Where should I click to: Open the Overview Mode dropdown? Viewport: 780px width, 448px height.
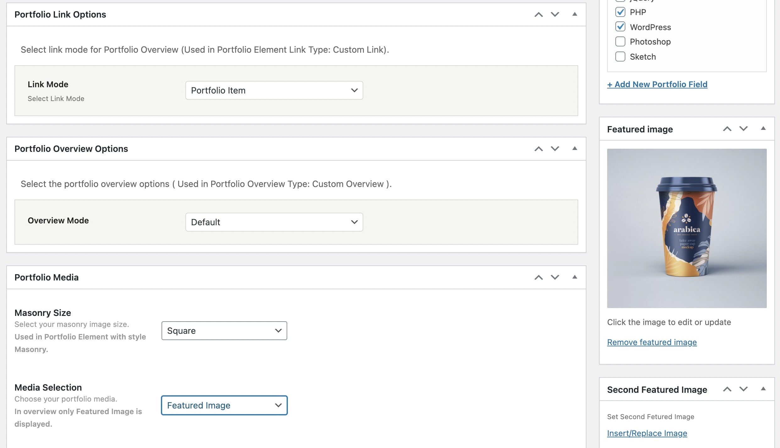click(274, 222)
